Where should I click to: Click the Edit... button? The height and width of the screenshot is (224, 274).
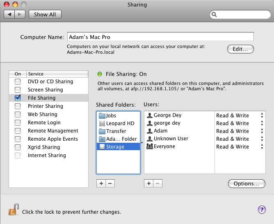240,49
